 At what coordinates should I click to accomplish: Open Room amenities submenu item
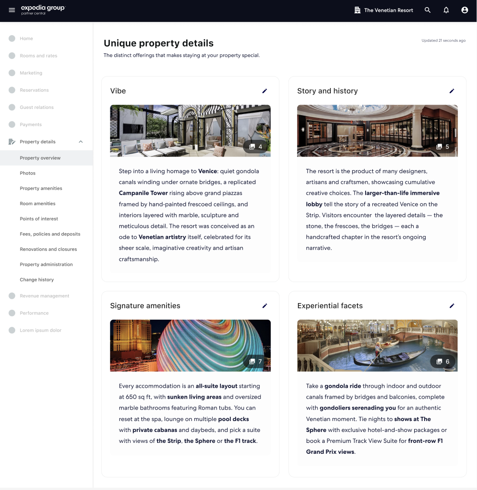click(38, 204)
